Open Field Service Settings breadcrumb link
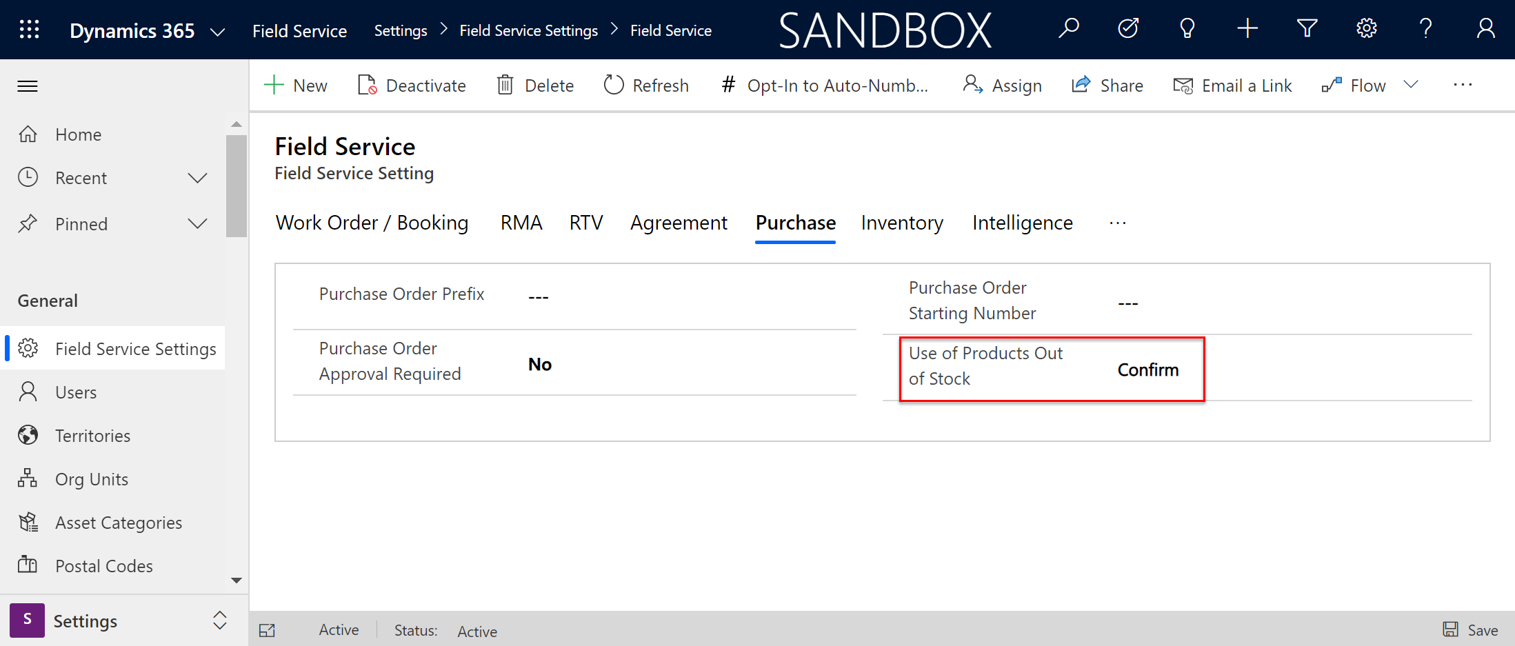This screenshot has height=646, width=1515. pyautogui.click(x=529, y=31)
